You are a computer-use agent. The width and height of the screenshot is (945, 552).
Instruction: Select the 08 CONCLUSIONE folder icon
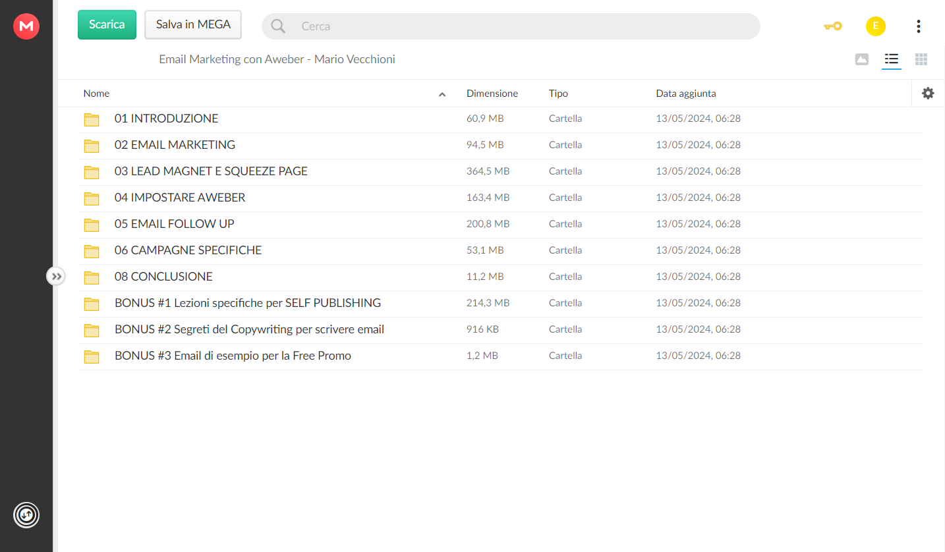click(x=92, y=277)
